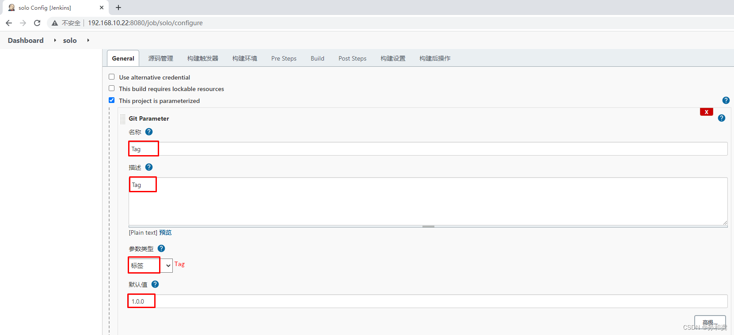Expand the menu arrow after Dashboard
The width and height of the screenshot is (734, 335).
pyautogui.click(x=55, y=40)
